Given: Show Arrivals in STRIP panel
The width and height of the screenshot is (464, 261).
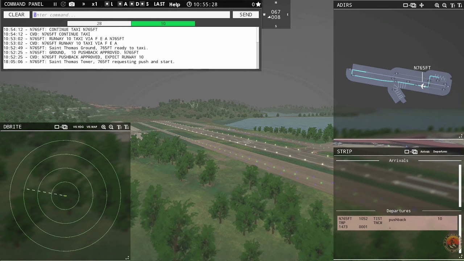Looking at the screenshot, I should 425,152.
